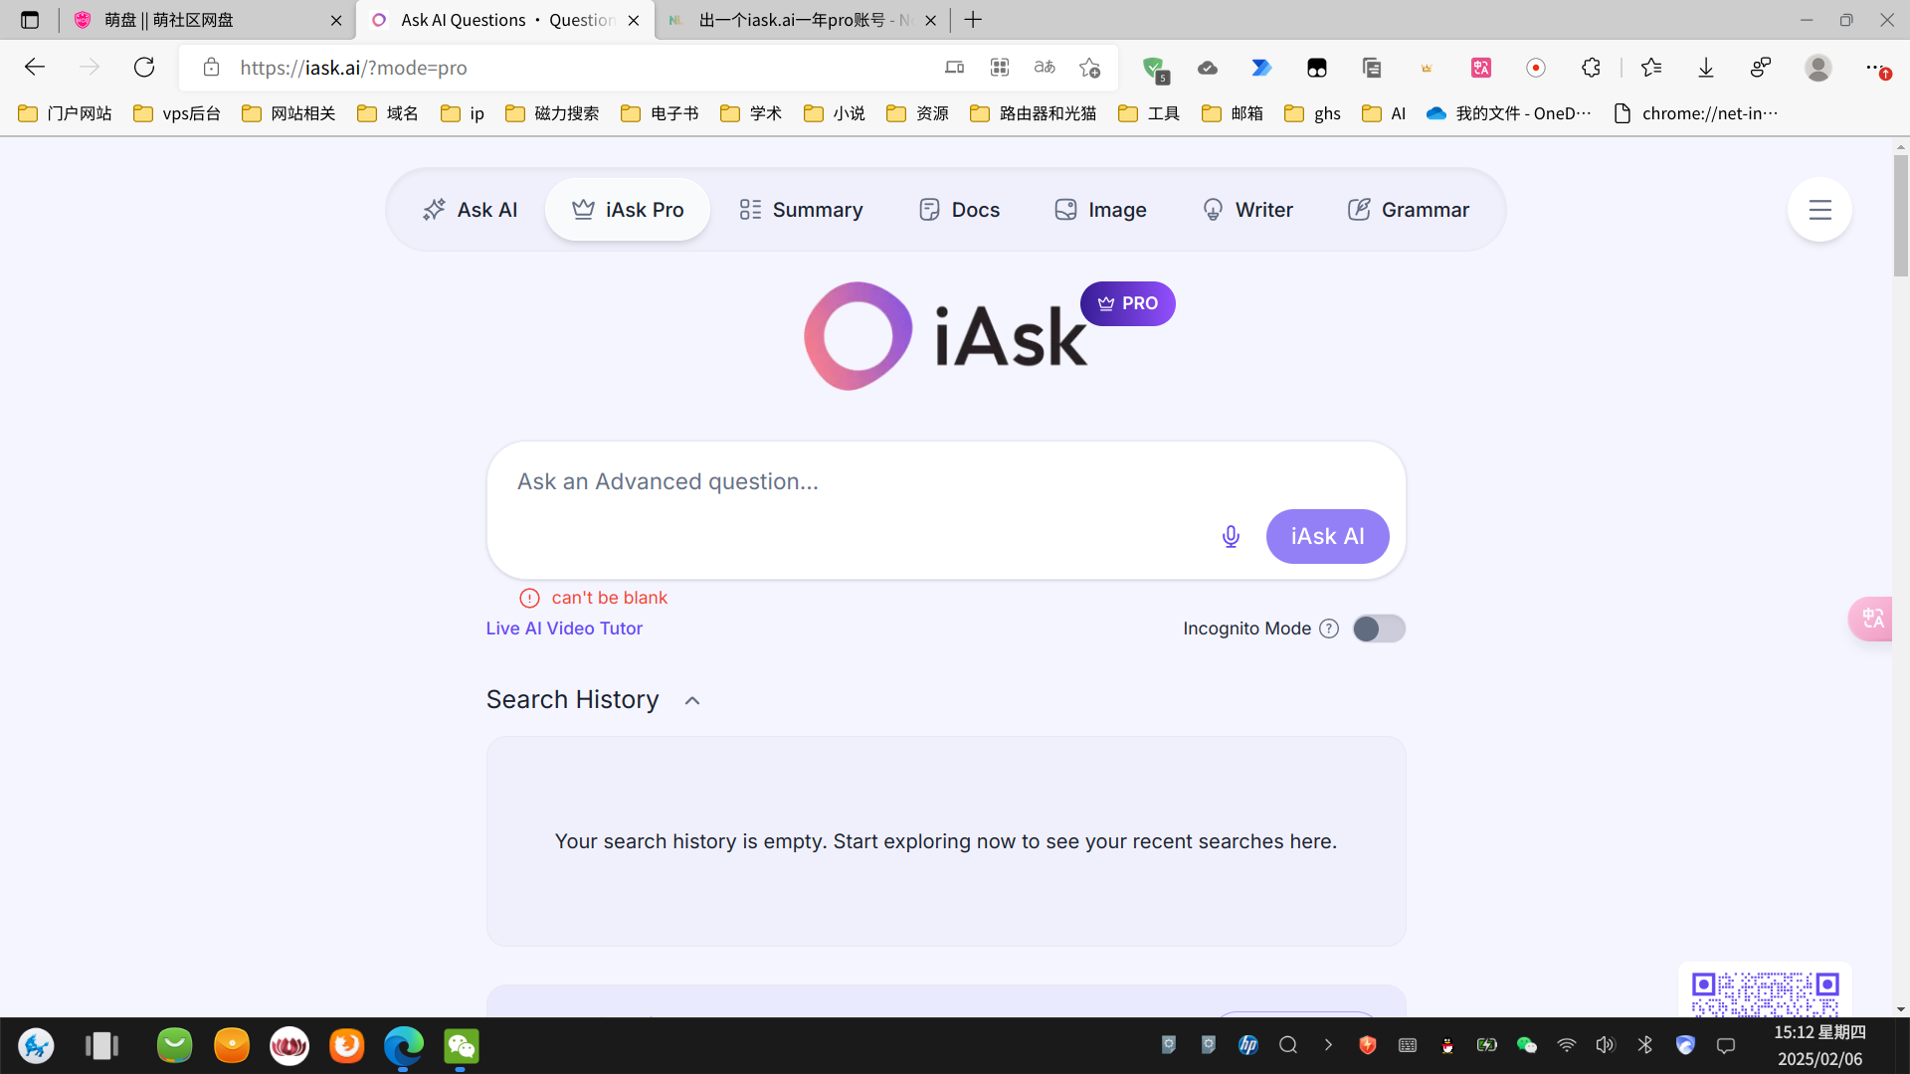1910x1074 pixels.
Task: Open the vps后台 bookmarks folder
Action: click(177, 113)
